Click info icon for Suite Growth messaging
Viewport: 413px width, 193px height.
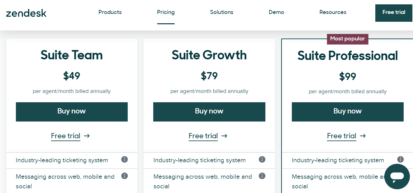tap(262, 176)
